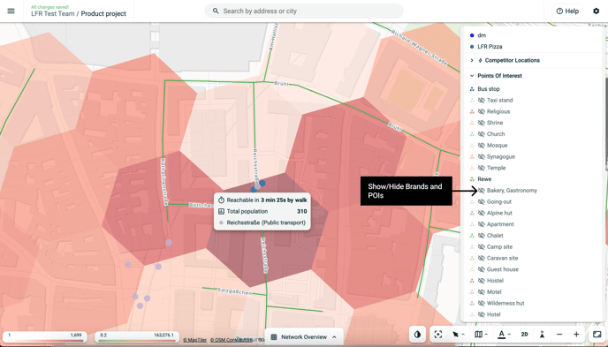The height and width of the screenshot is (347, 608).
Task: Open the Help button
Action: point(567,11)
